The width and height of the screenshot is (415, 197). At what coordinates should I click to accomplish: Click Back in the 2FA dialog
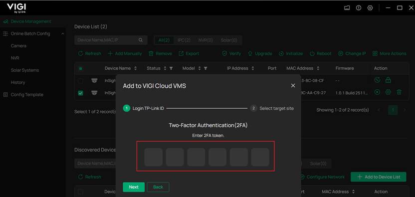tap(158, 187)
